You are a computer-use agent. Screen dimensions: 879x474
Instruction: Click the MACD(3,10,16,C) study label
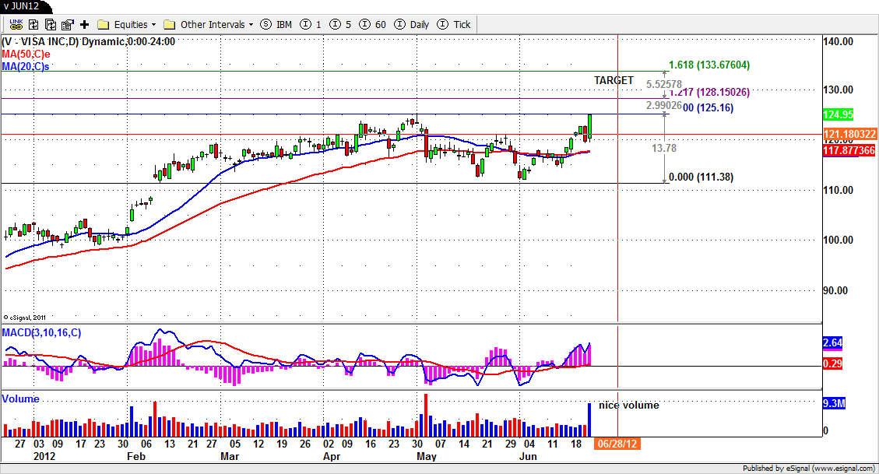click(x=41, y=333)
